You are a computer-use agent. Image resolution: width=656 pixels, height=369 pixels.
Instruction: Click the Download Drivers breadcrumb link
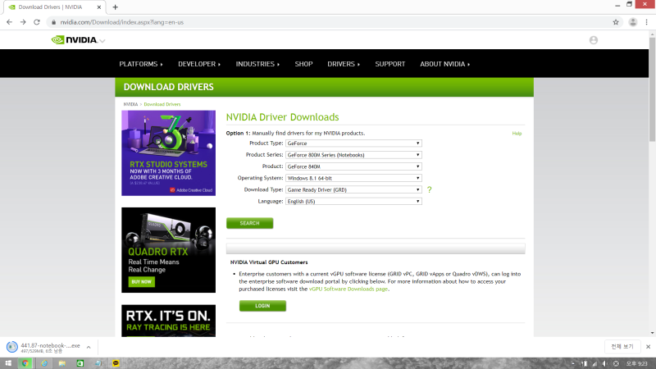point(162,104)
